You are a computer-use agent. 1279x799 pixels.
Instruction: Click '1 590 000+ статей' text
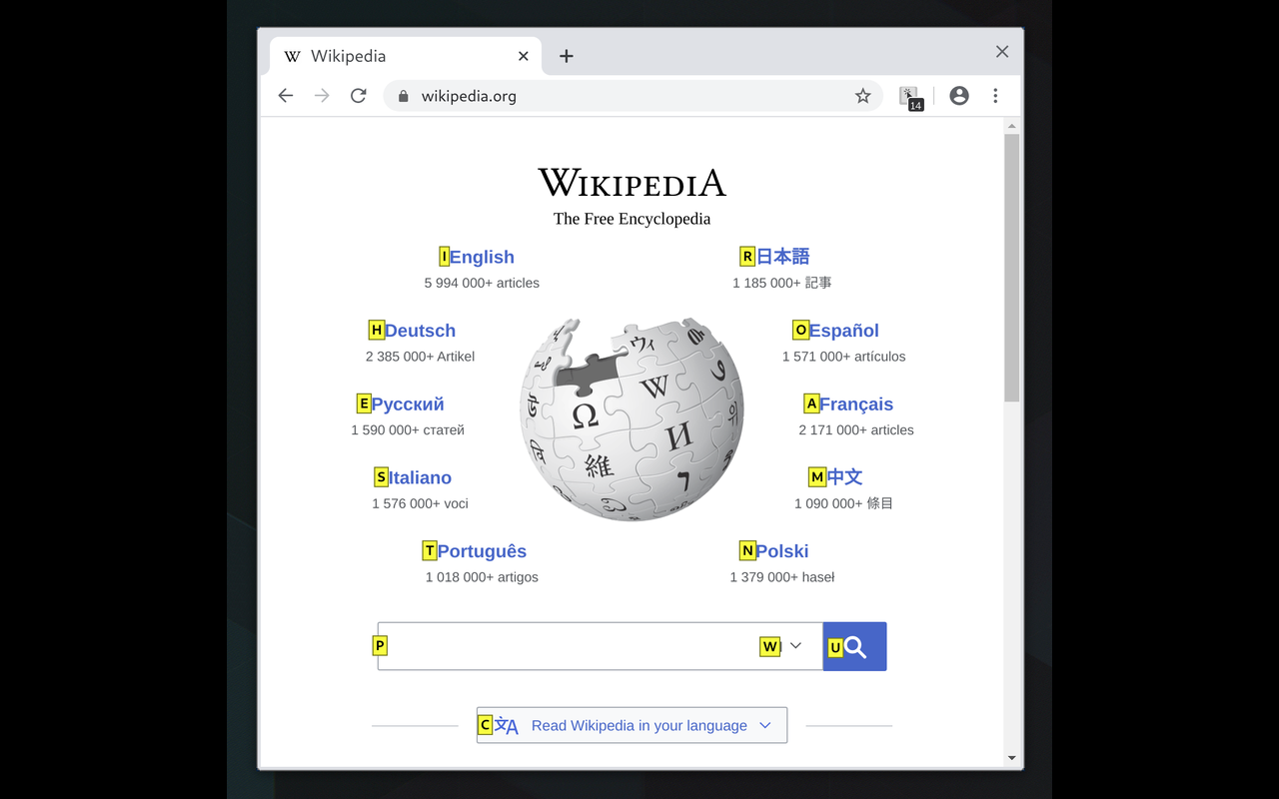point(408,430)
